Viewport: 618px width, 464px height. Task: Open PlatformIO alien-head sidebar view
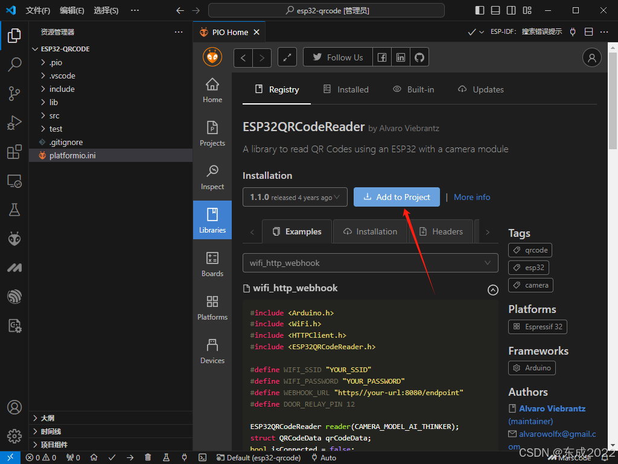pyautogui.click(x=14, y=239)
